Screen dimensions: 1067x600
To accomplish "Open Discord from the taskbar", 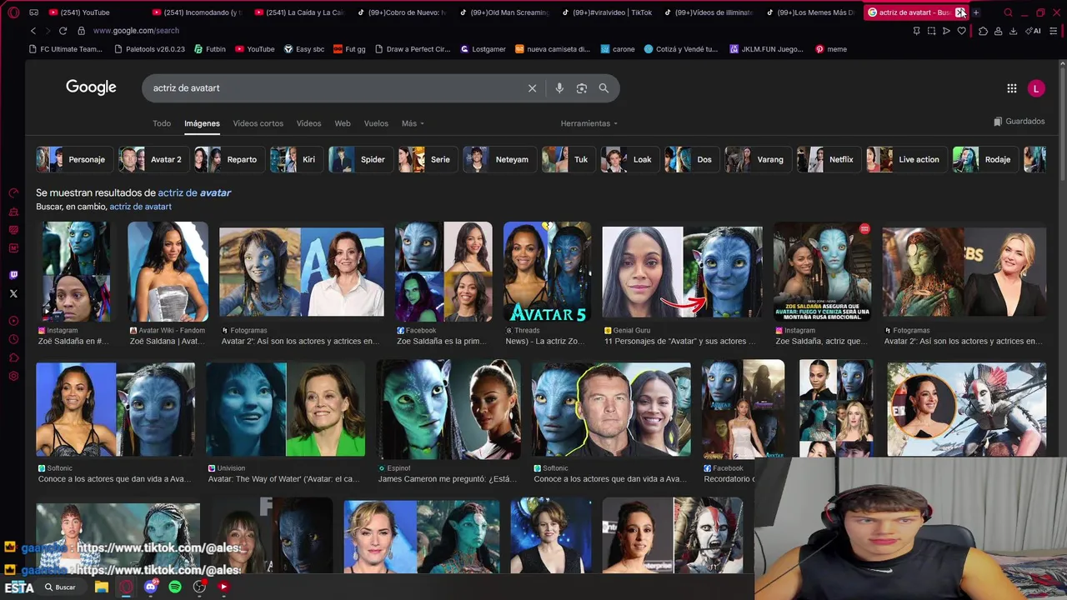I will tap(150, 587).
